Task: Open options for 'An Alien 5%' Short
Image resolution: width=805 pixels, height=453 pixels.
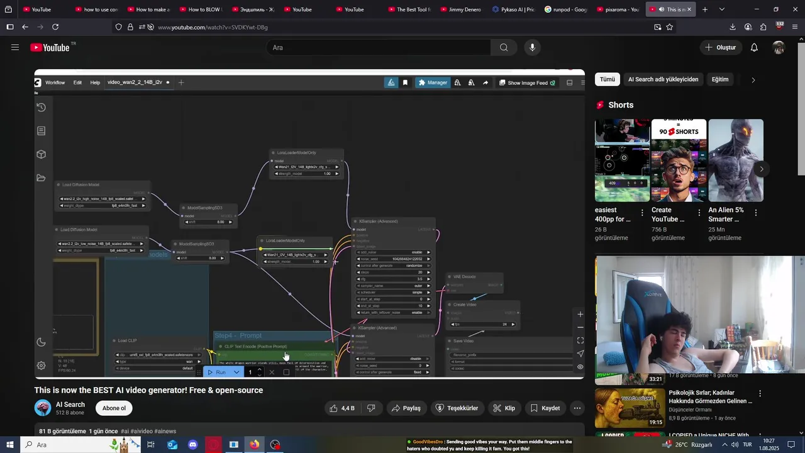Action: pyautogui.click(x=756, y=213)
